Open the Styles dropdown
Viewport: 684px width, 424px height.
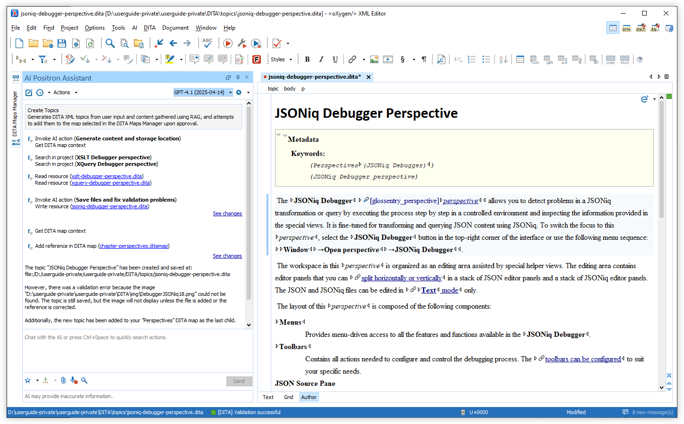tap(281, 59)
